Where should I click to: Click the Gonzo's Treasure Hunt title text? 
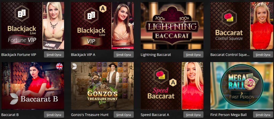90,115
